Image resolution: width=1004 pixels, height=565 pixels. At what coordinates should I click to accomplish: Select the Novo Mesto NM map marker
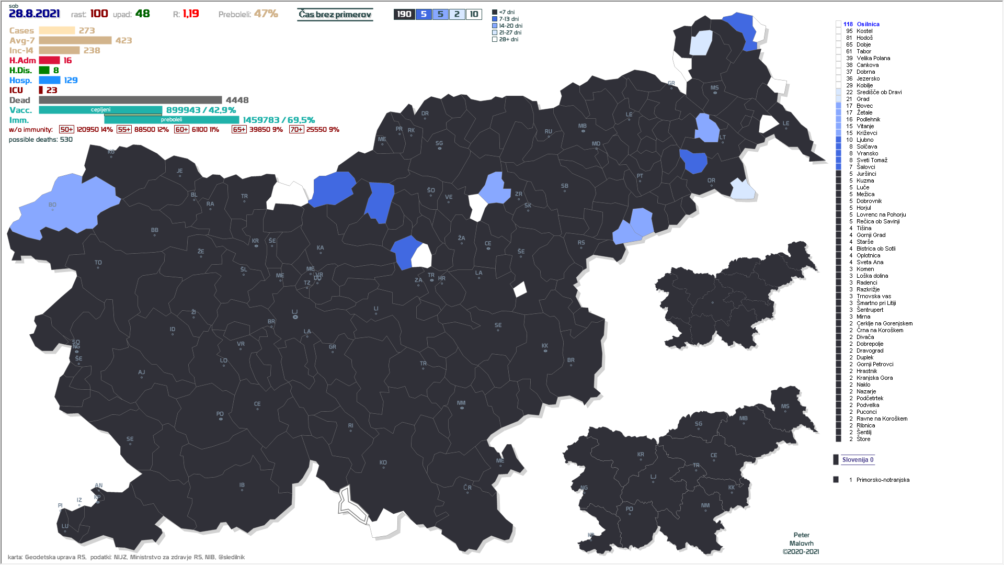point(461,406)
